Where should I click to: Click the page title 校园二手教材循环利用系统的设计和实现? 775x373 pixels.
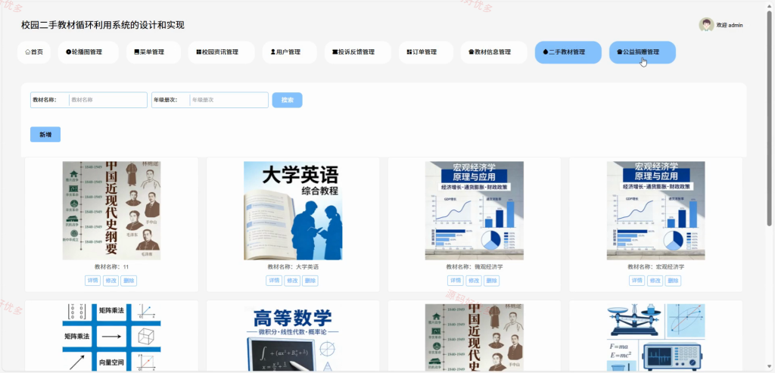pyautogui.click(x=103, y=25)
